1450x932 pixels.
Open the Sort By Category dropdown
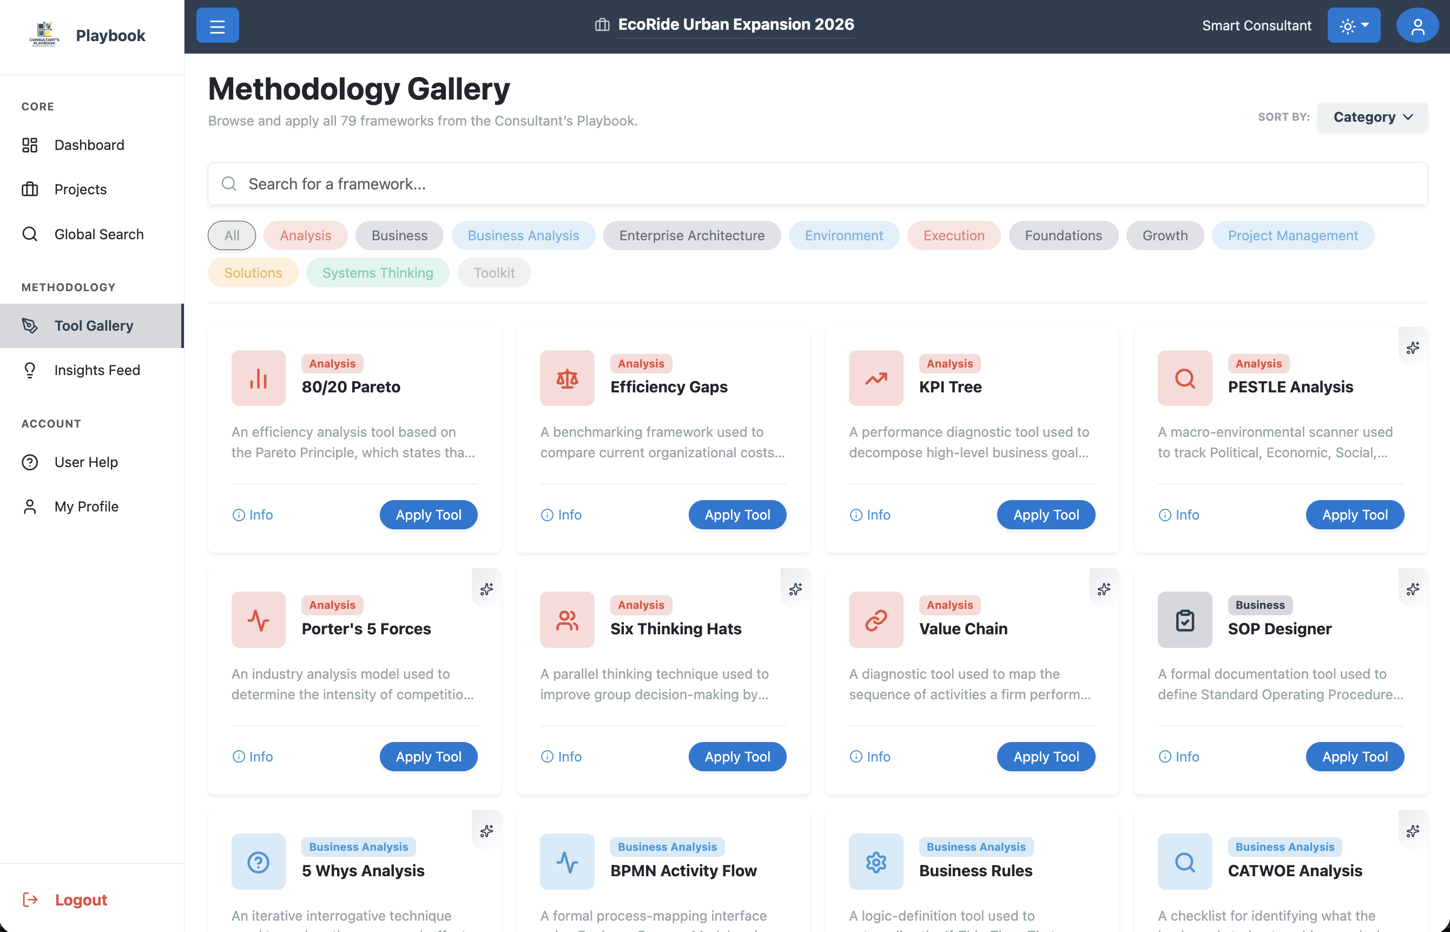coord(1372,117)
